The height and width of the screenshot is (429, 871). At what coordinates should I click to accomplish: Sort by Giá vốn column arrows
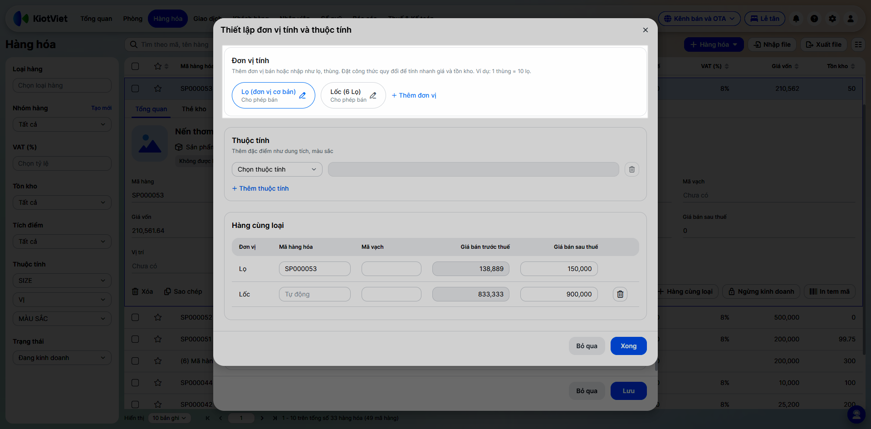797,66
